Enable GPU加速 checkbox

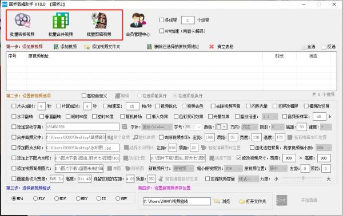162,31
